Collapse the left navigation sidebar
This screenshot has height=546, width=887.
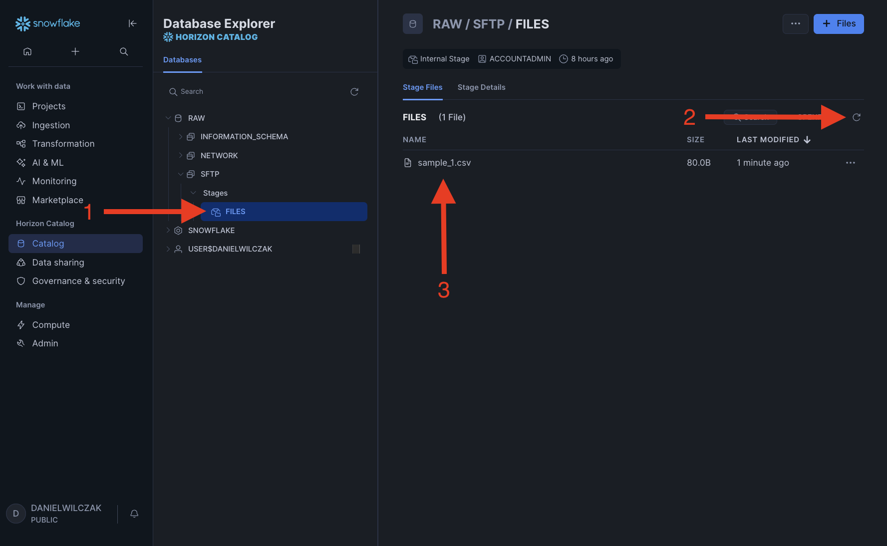pos(132,23)
